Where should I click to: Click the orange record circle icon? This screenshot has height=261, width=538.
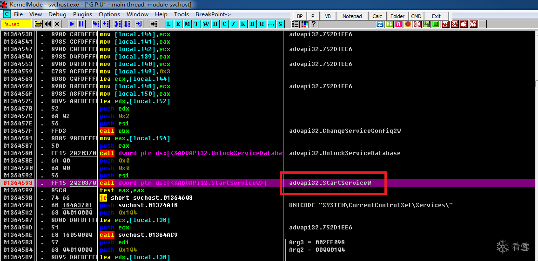[408, 24]
